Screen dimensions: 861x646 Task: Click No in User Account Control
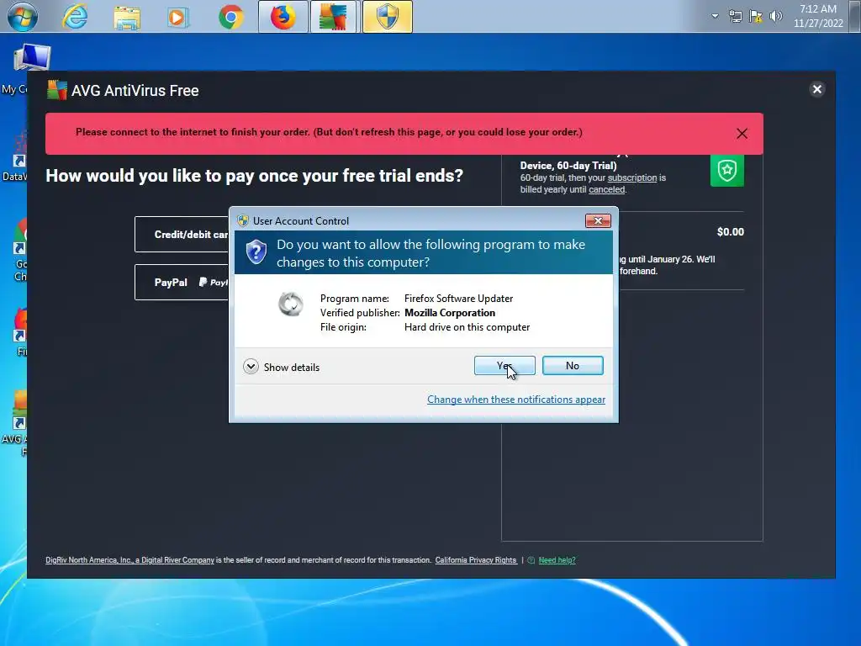pyautogui.click(x=573, y=366)
